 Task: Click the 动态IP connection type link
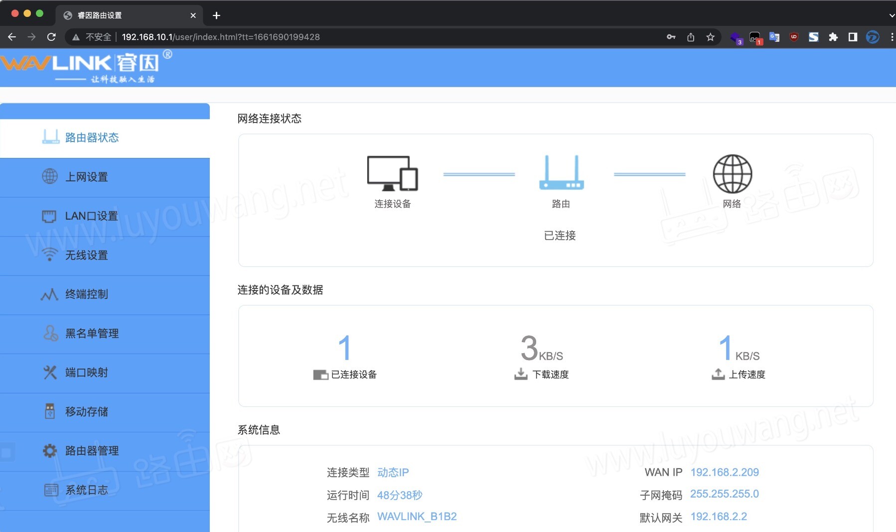[393, 472]
